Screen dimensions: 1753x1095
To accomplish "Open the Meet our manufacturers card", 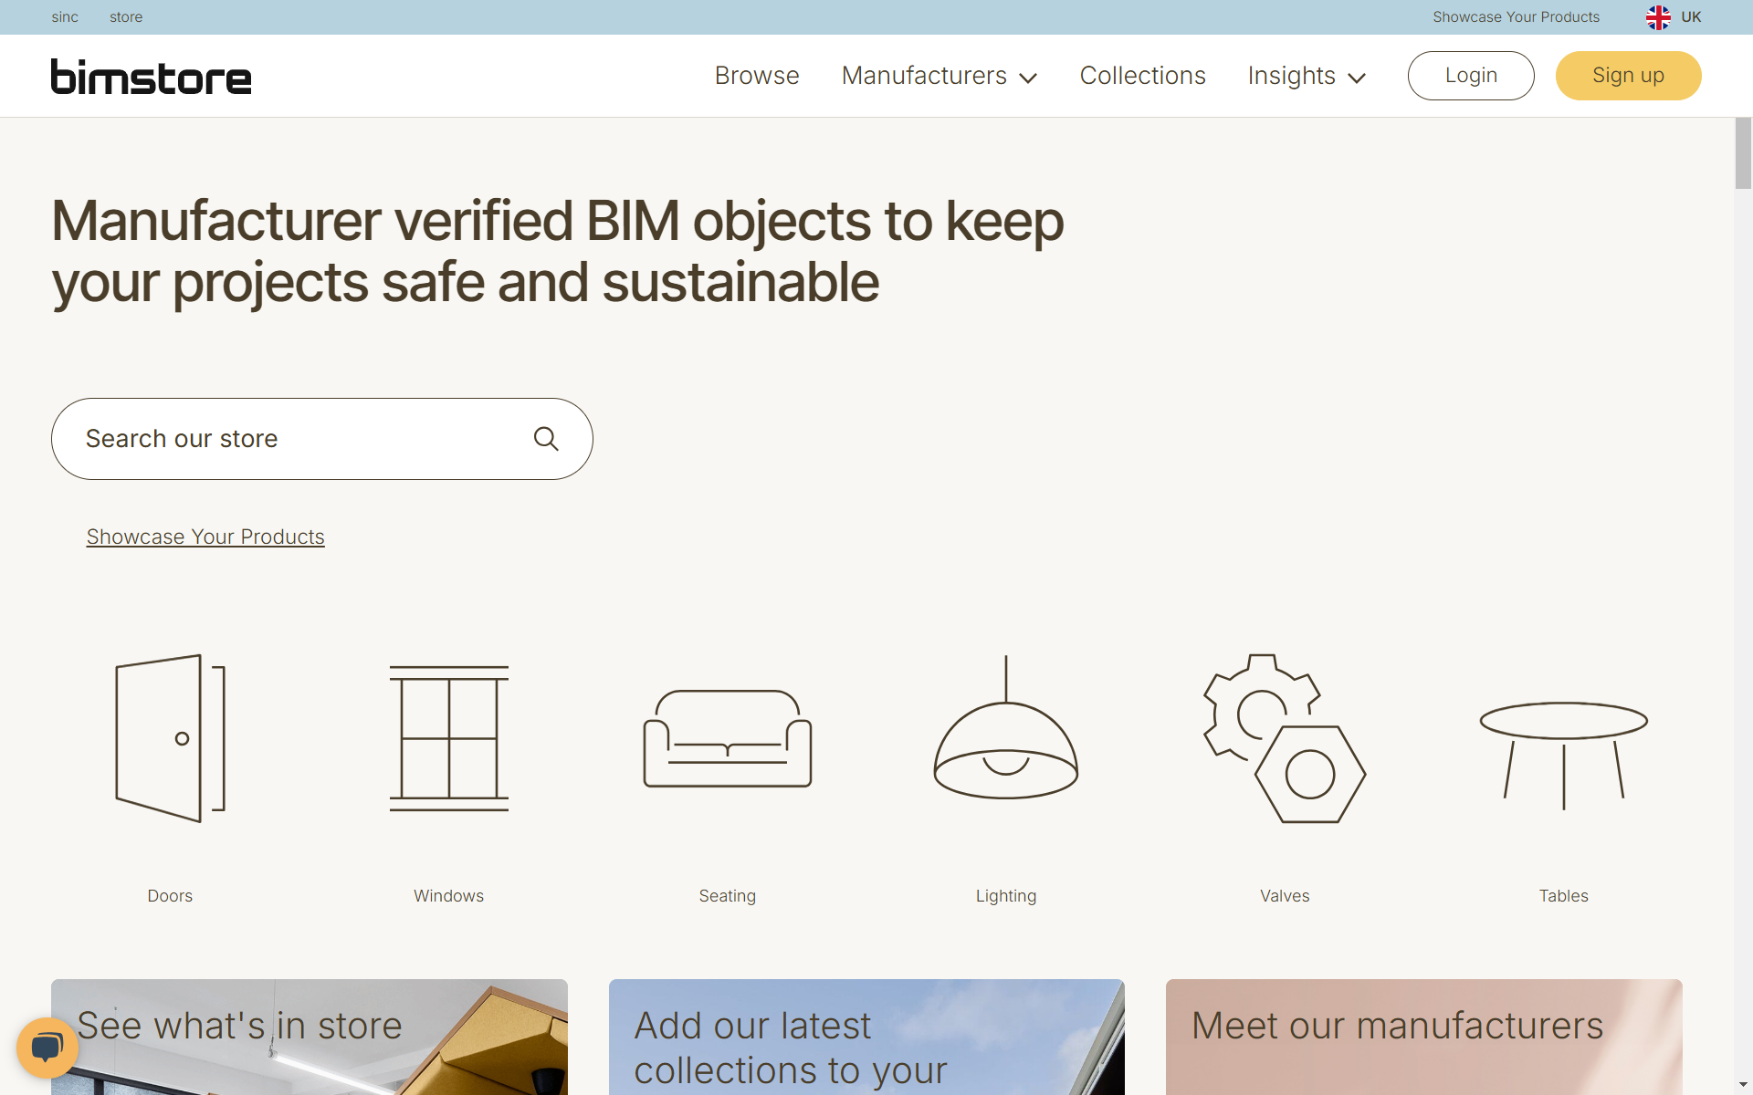I will [1422, 1037].
